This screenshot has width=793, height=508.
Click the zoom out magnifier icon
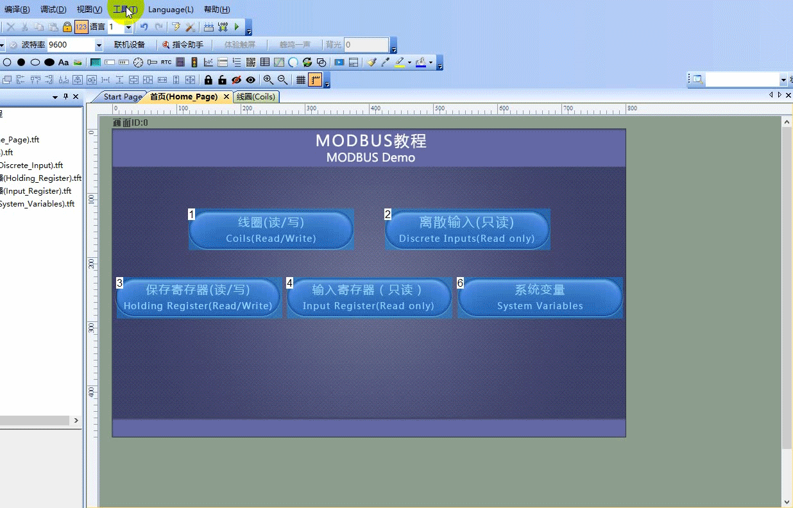(x=282, y=80)
